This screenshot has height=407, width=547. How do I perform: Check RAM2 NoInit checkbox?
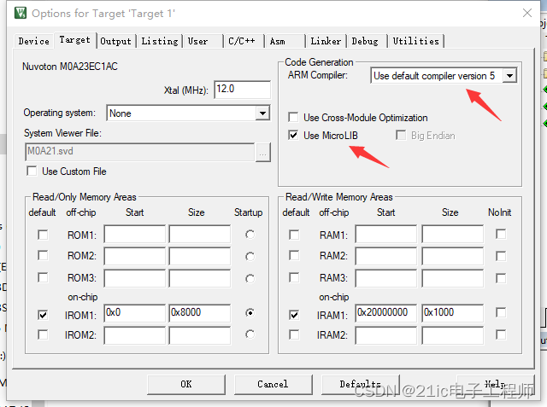[x=501, y=256]
